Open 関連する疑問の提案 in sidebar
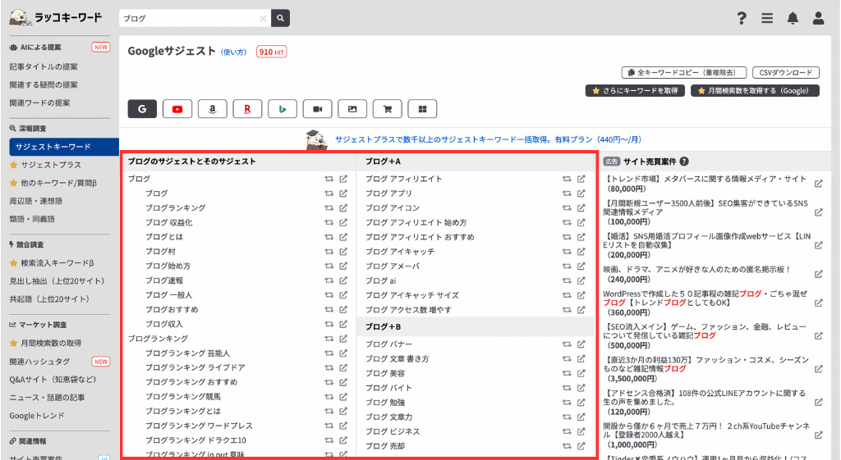Viewport: 841px width, 460px height. tap(44, 85)
